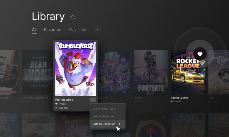Viewport: 229px width, 137px height.
Task: Click the Rocket League play arrow icon
Action: point(172,101)
